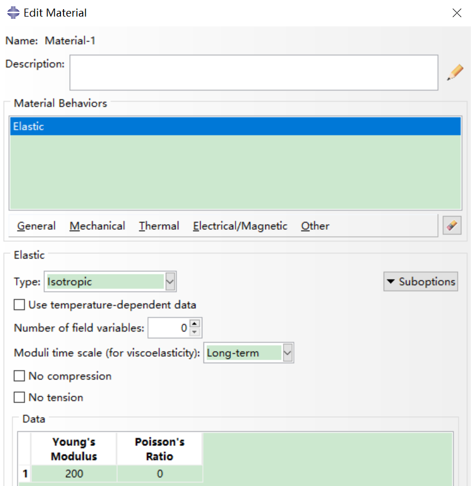The width and height of the screenshot is (471, 486).
Task: Check the No tension option
Action: tap(19, 397)
